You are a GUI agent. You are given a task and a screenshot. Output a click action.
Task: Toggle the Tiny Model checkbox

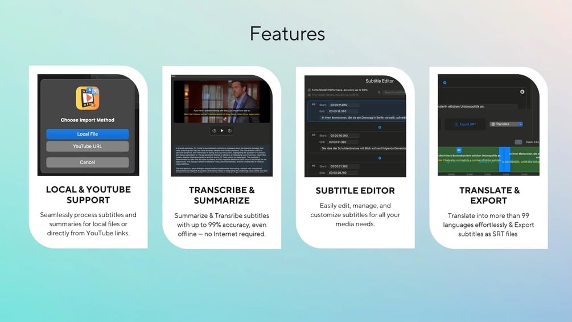pos(309,95)
